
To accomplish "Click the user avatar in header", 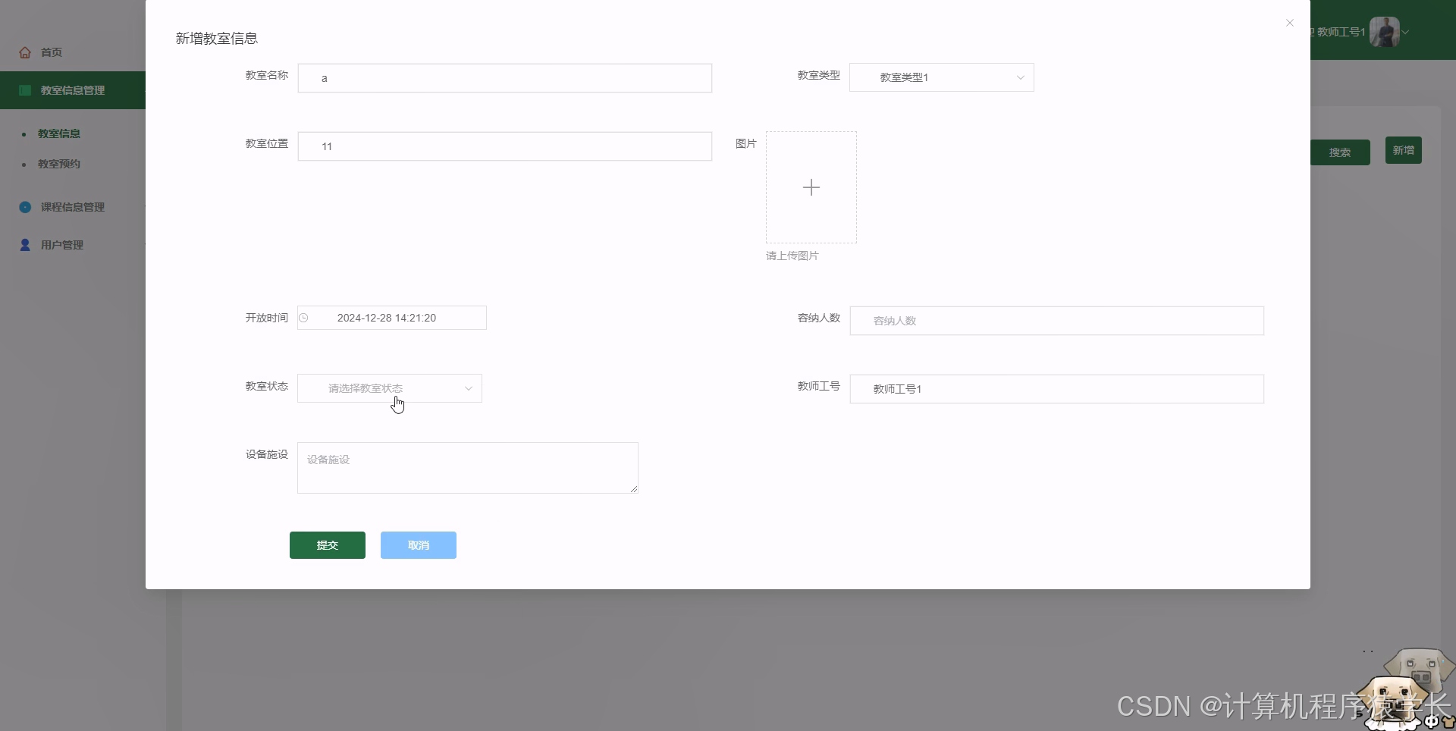I will coord(1385,32).
